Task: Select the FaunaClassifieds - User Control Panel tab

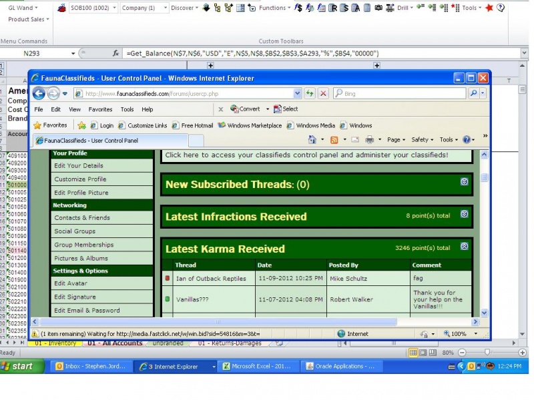Action: pos(111,141)
